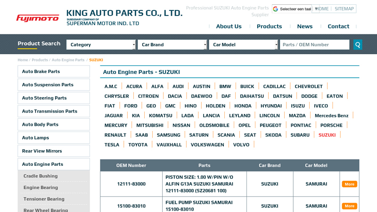Choose the TESLA brand link
Viewport: 377px width, 212px height.
112,145
